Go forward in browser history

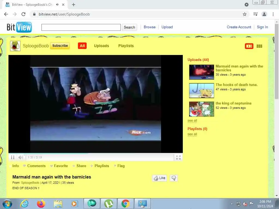(15, 14)
